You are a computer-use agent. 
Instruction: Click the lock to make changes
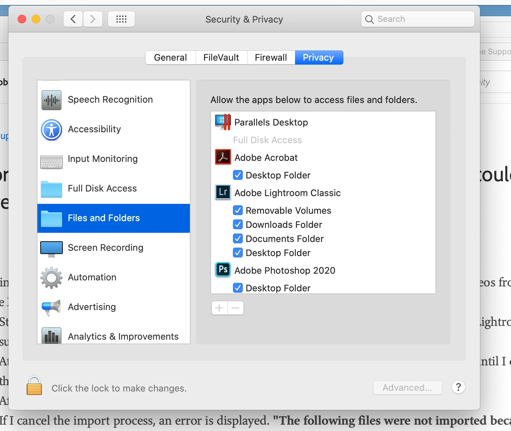coord(34,386)
